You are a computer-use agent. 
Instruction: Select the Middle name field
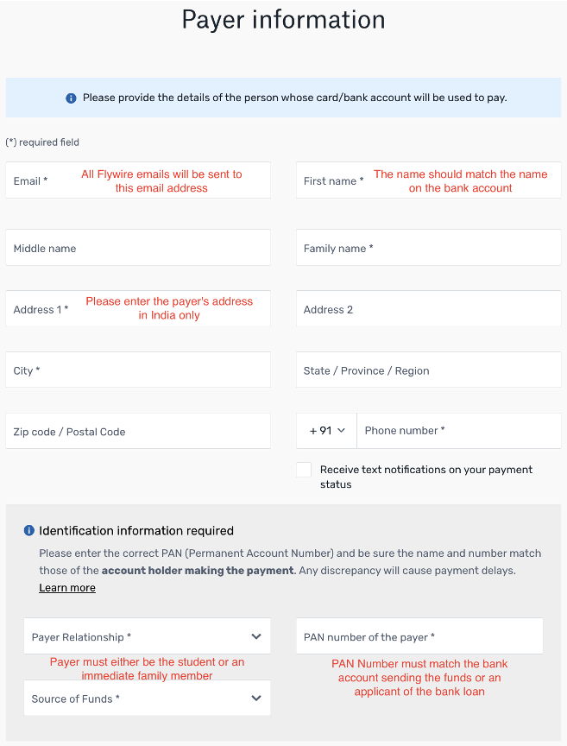[138, 248]
